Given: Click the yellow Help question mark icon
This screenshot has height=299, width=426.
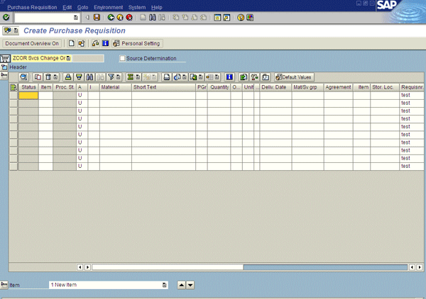Looking at the screenshot, I should click(x=241, y=17).
